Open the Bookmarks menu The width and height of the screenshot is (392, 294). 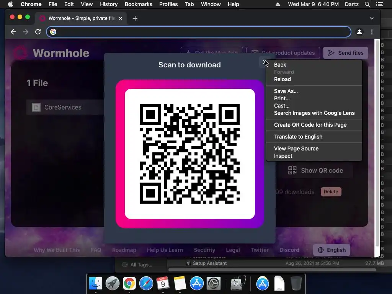click(x=138, y=4)
